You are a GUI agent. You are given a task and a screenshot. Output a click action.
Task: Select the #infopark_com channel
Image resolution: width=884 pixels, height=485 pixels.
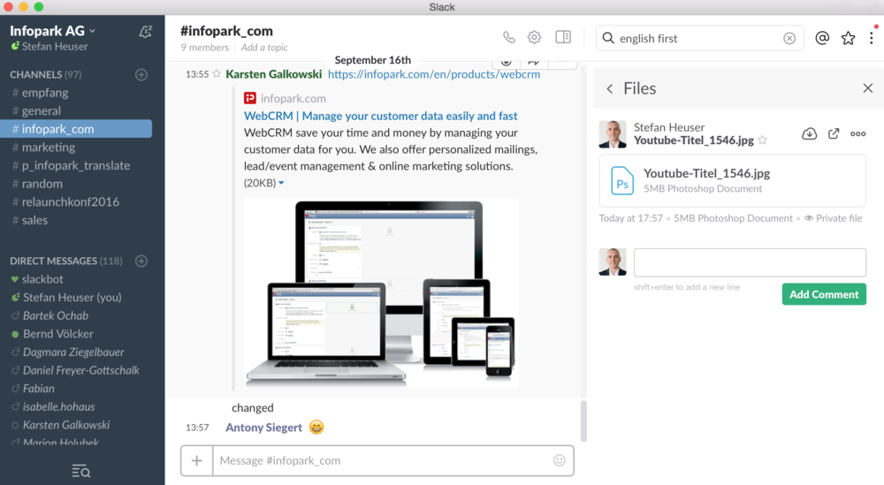point(76,128)
